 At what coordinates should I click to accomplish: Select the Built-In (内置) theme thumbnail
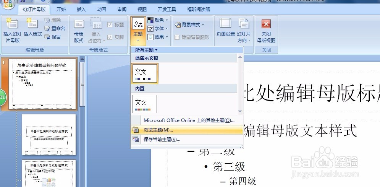tap(145, 104)
